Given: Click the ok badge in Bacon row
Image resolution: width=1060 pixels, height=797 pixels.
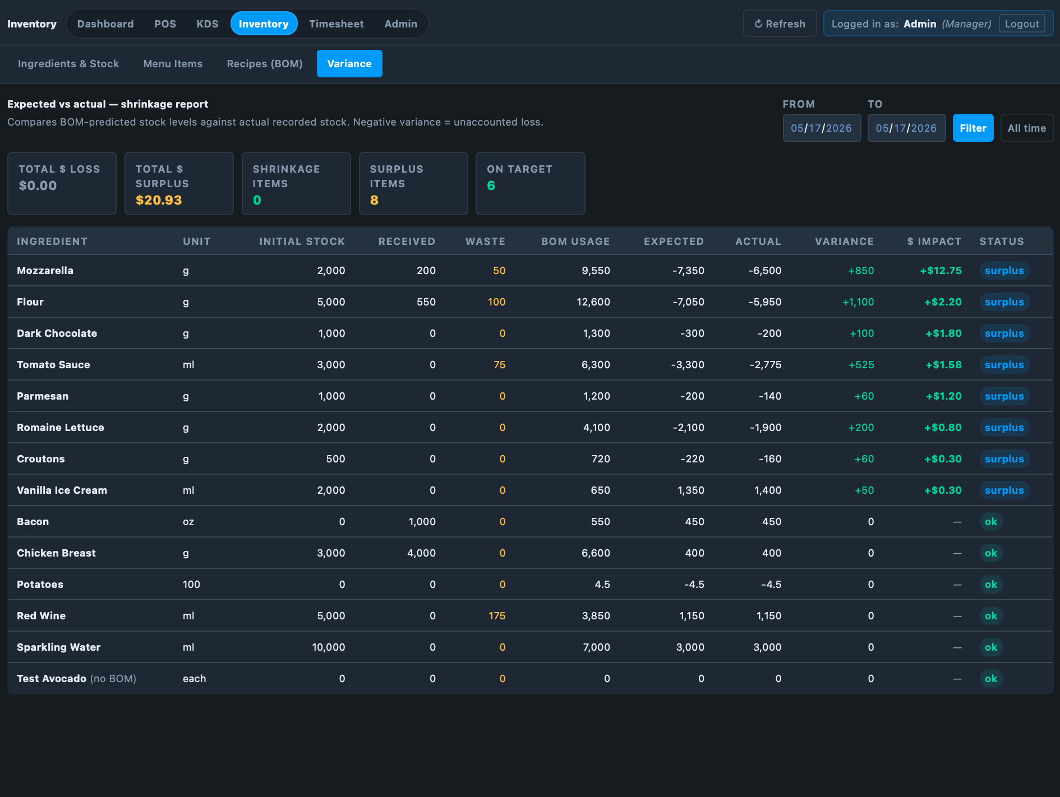Looking at the screenshot, I should coord(991,521).
